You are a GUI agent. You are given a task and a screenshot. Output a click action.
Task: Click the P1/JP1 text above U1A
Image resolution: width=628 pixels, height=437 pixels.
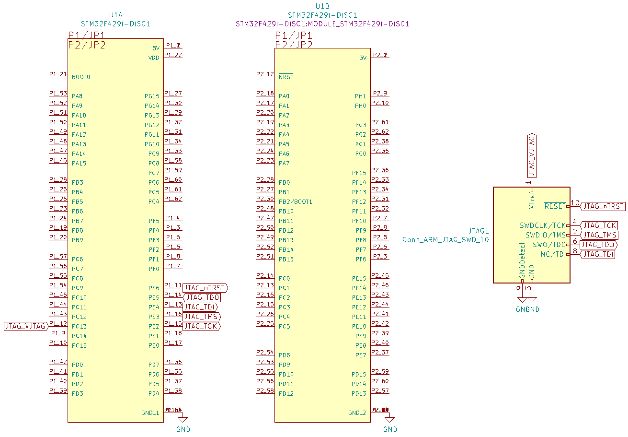tap(87, 35)
